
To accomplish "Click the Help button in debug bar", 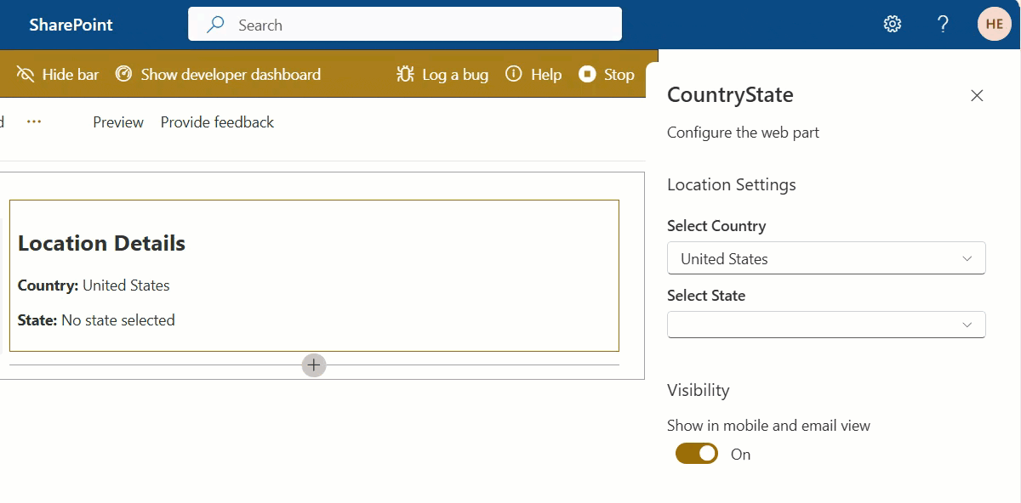I will point(533,75).
